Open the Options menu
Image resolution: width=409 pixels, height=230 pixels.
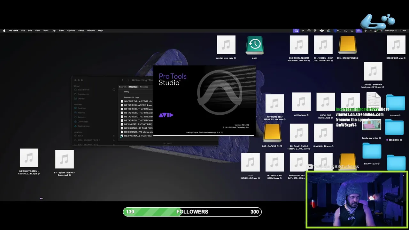click(x=71, y=31)
